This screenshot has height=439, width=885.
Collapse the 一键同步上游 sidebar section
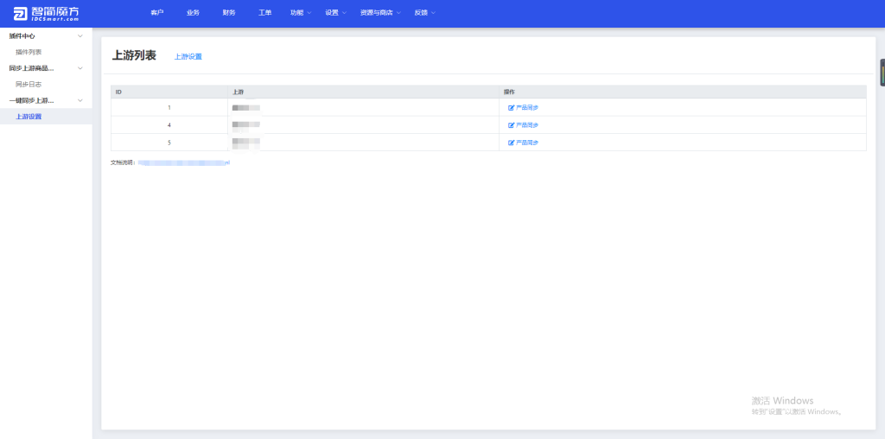80,100
